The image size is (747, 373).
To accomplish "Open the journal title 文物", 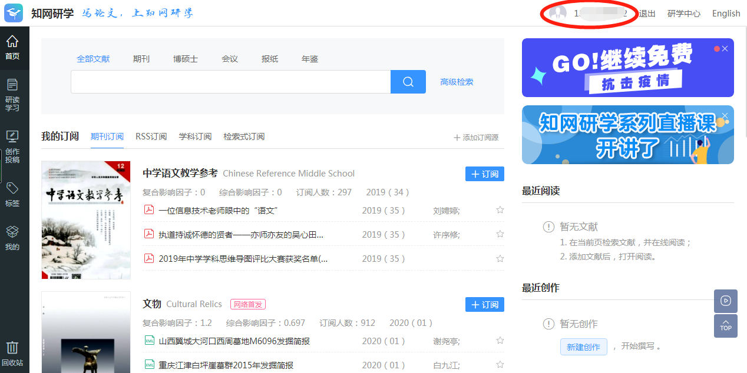I will point(152,304).
